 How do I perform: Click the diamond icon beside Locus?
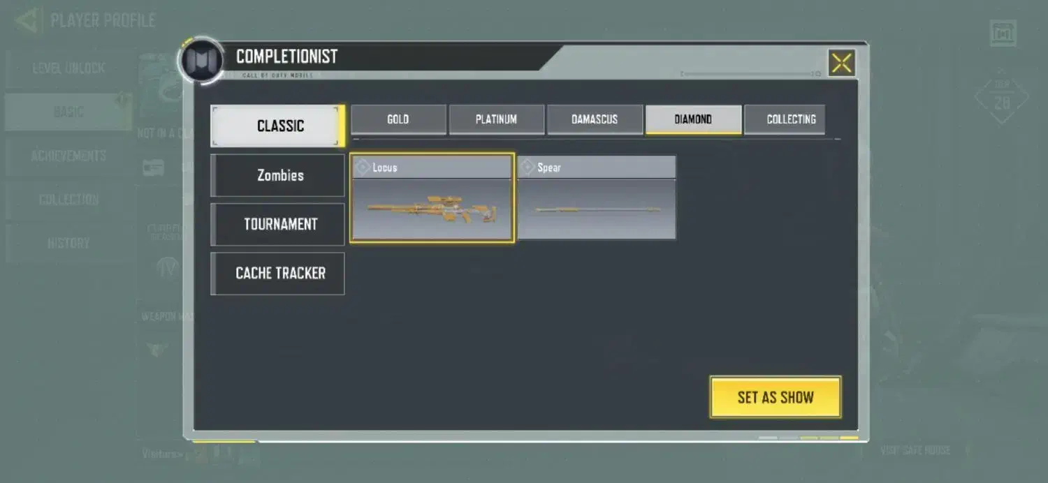tap(363, 168)
